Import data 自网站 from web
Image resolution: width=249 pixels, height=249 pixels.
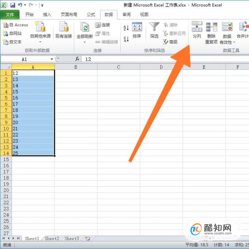point(12,33)
